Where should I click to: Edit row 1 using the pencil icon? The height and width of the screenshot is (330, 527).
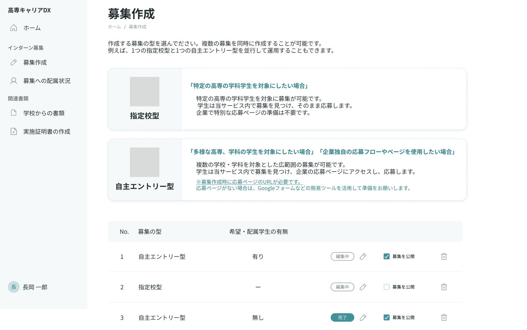tap(363, 256)
